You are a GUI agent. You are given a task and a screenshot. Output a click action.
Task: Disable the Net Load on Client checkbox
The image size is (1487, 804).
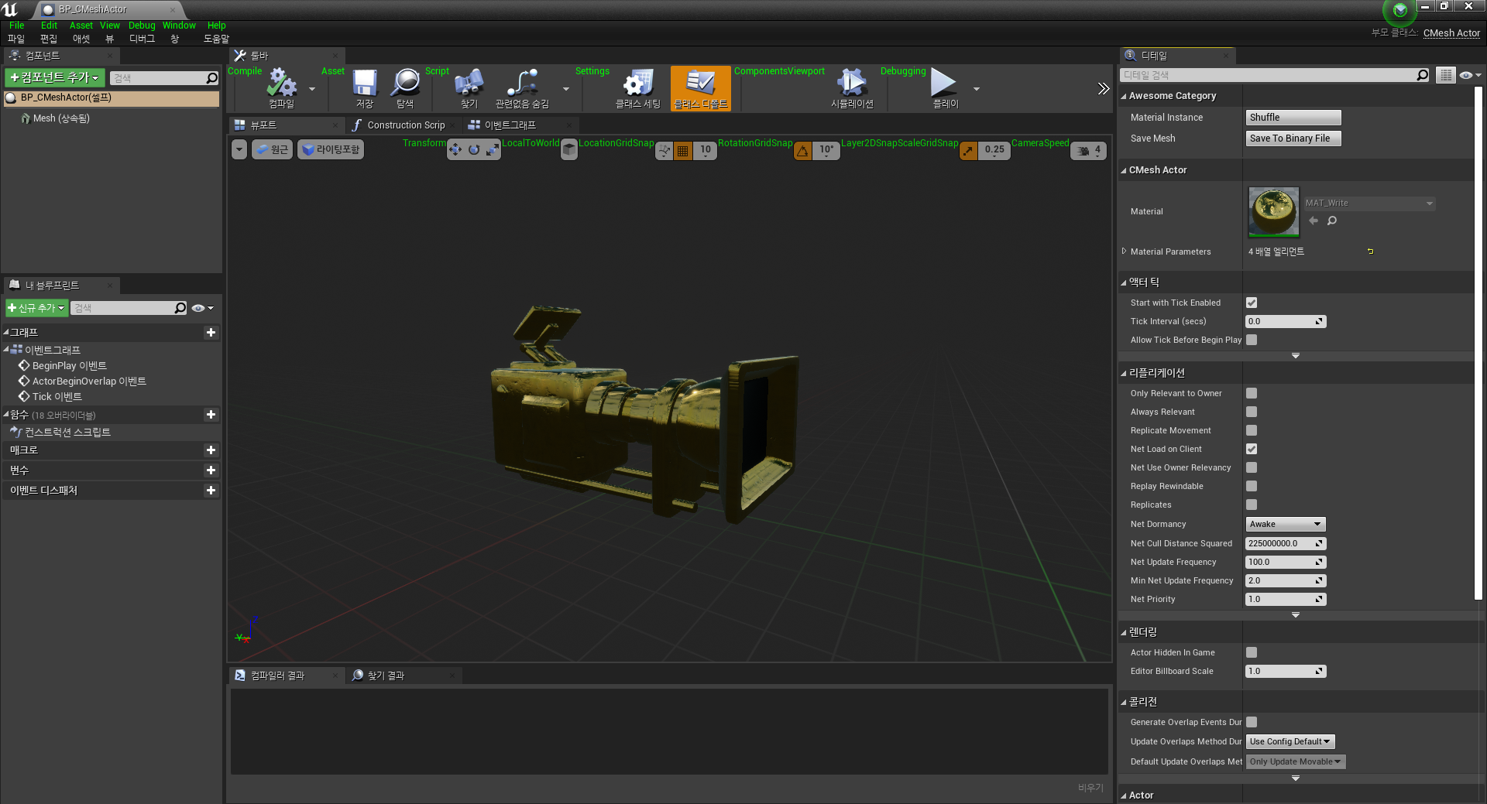point(1252,449)
